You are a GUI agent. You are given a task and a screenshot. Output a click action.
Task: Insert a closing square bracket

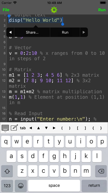(85, 128)
